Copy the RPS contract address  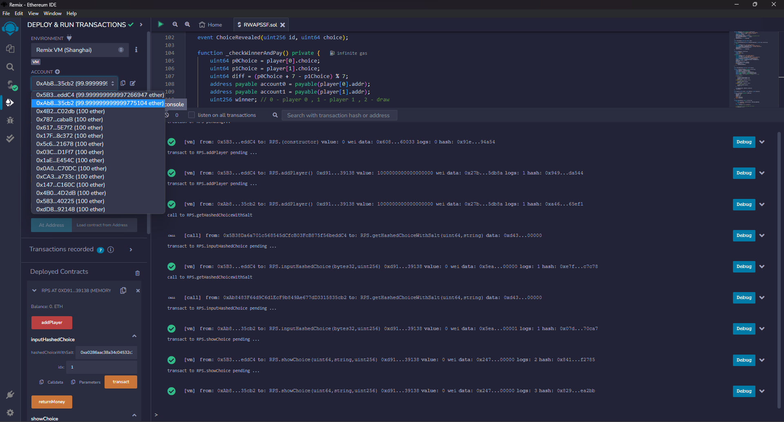pos(123,290)
